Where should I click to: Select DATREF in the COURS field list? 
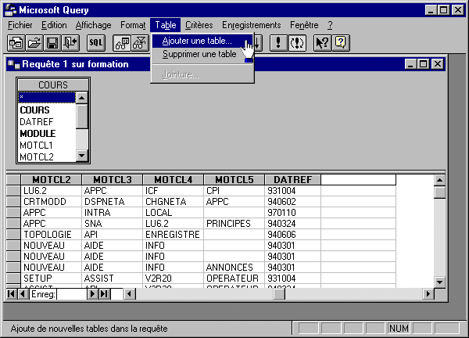tap(47, 122)
